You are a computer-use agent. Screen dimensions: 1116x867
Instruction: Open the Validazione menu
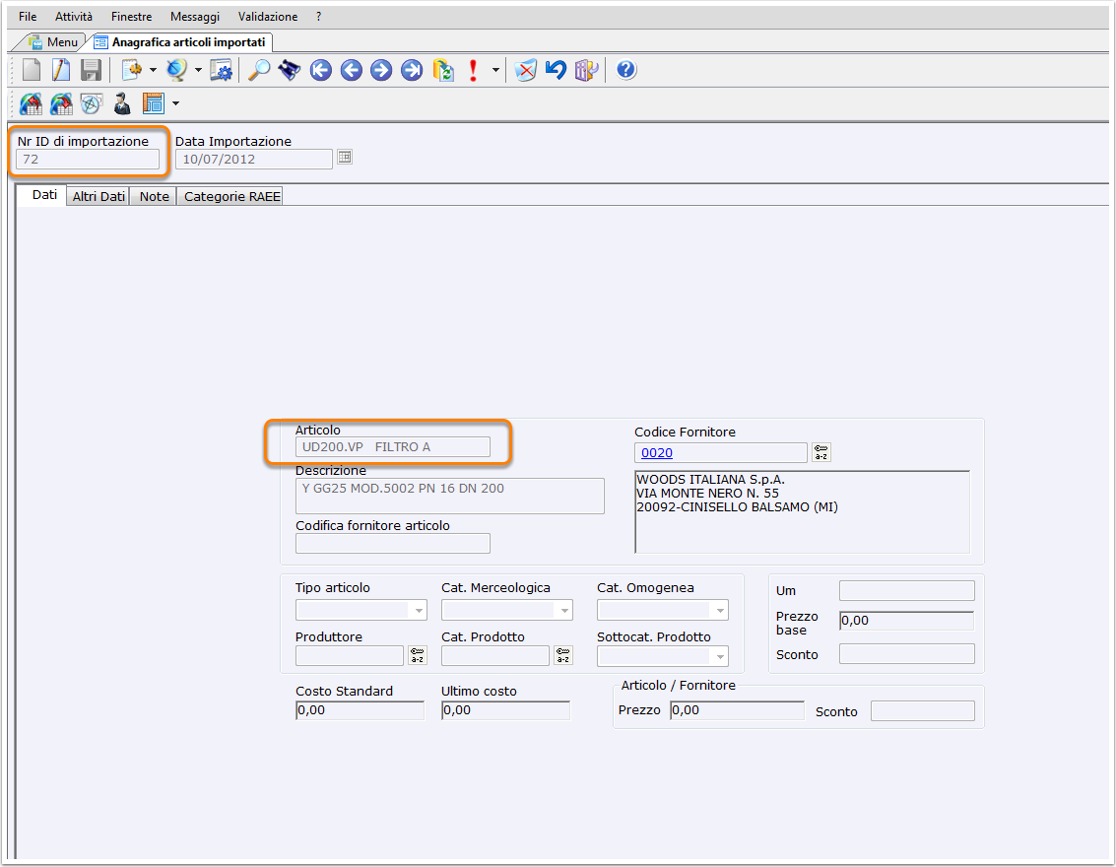tap(268, 17)
